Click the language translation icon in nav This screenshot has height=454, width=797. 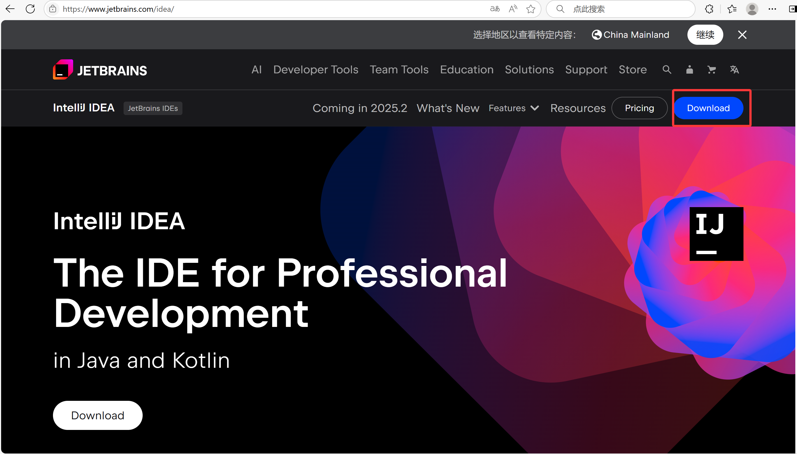[x=734, y=69]
